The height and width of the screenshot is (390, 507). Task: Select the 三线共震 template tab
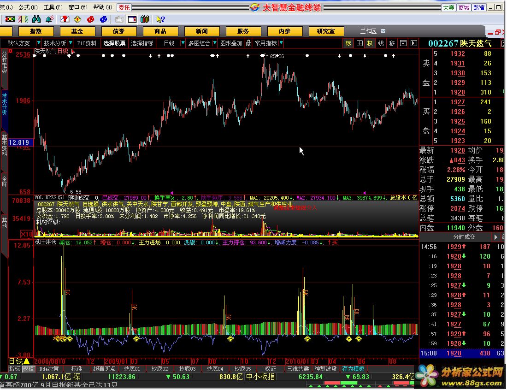(x=298, y=369)
